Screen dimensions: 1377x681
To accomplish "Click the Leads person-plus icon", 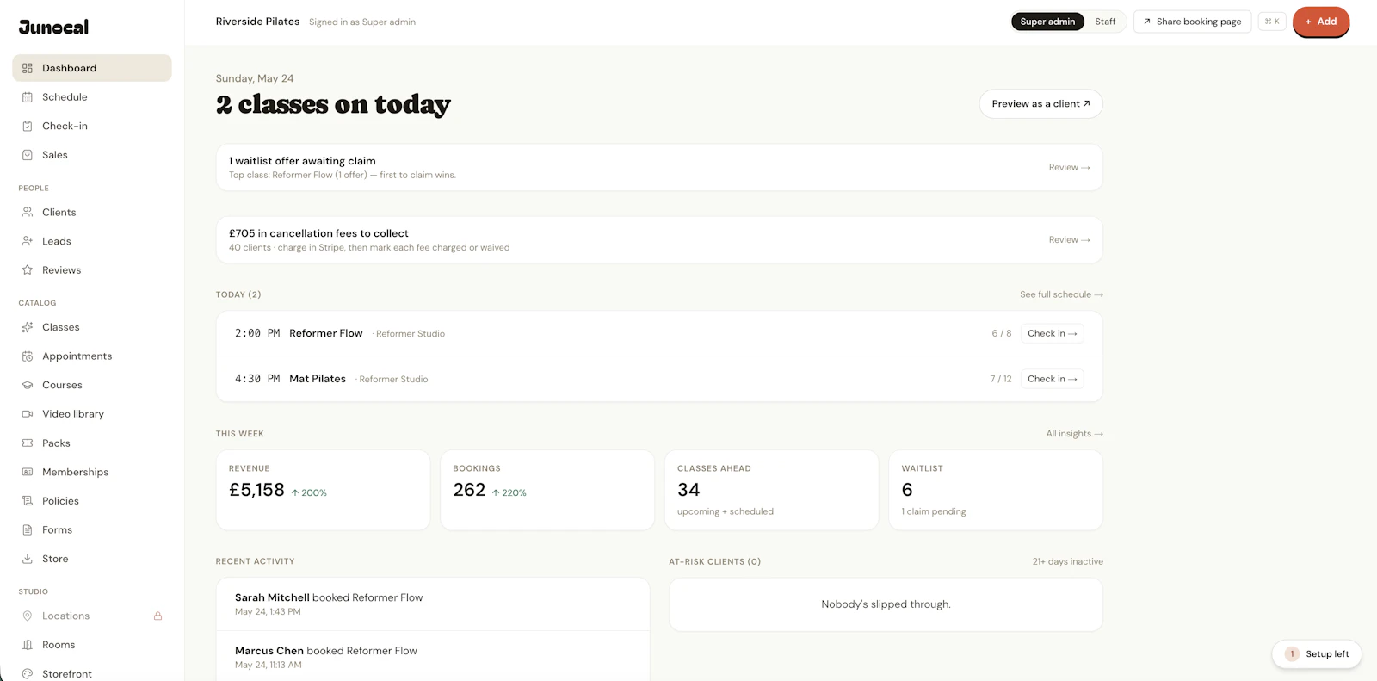I will pos(28,241).
